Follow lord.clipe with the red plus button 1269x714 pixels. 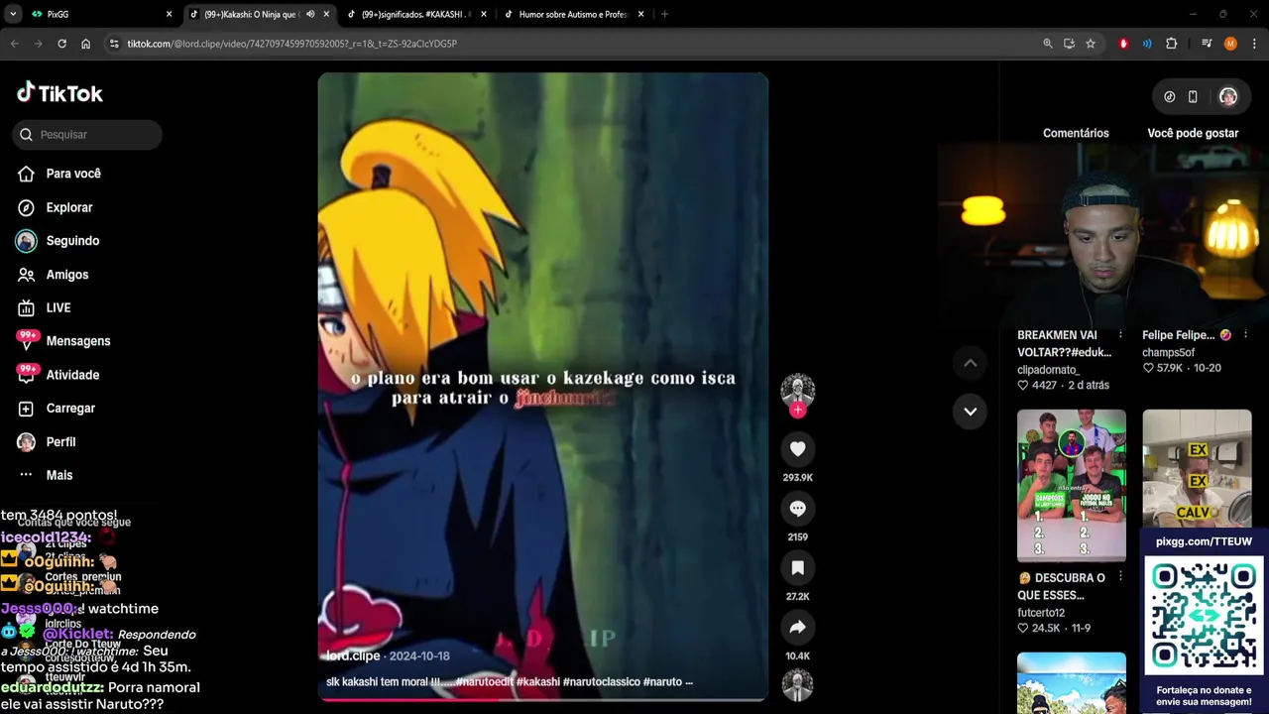[797, 410]
